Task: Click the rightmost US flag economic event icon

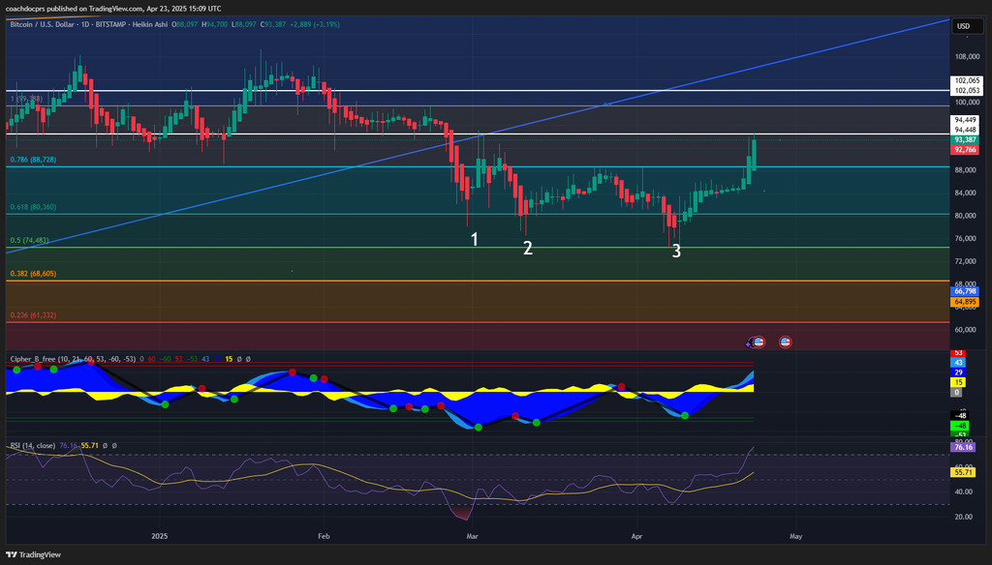Action: (x=785, y=342)
